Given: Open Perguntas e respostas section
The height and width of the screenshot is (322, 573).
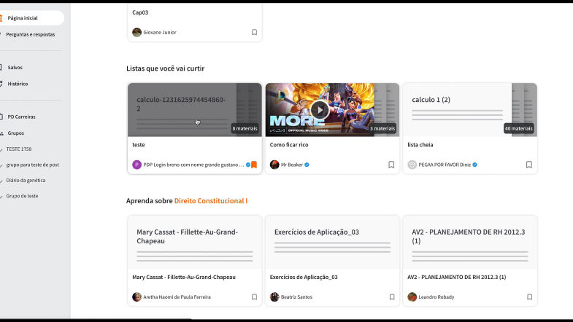Looking at the screenshot, I should [x=31, y=34].
